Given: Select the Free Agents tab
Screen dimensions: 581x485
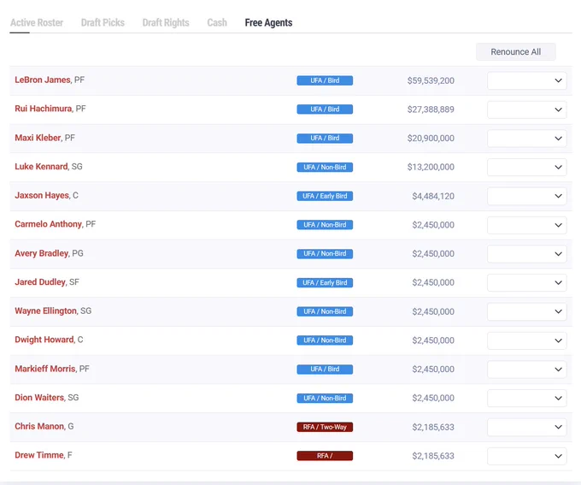Looking at the screenshot, I should (268, 22).
